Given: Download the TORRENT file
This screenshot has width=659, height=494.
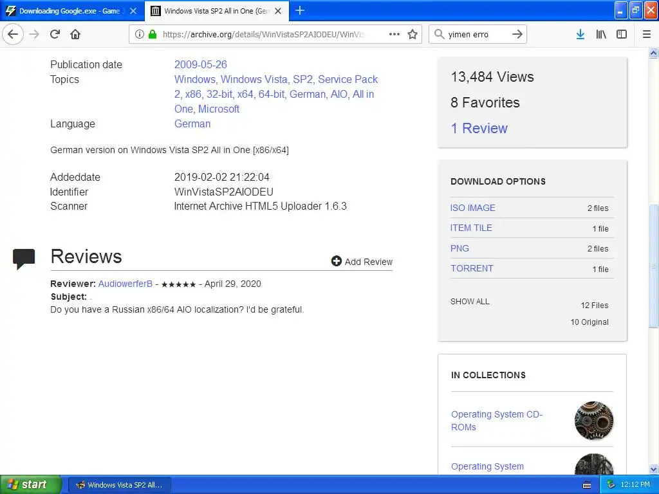Looking at the screenshot, I should click(x=472, y=268).
